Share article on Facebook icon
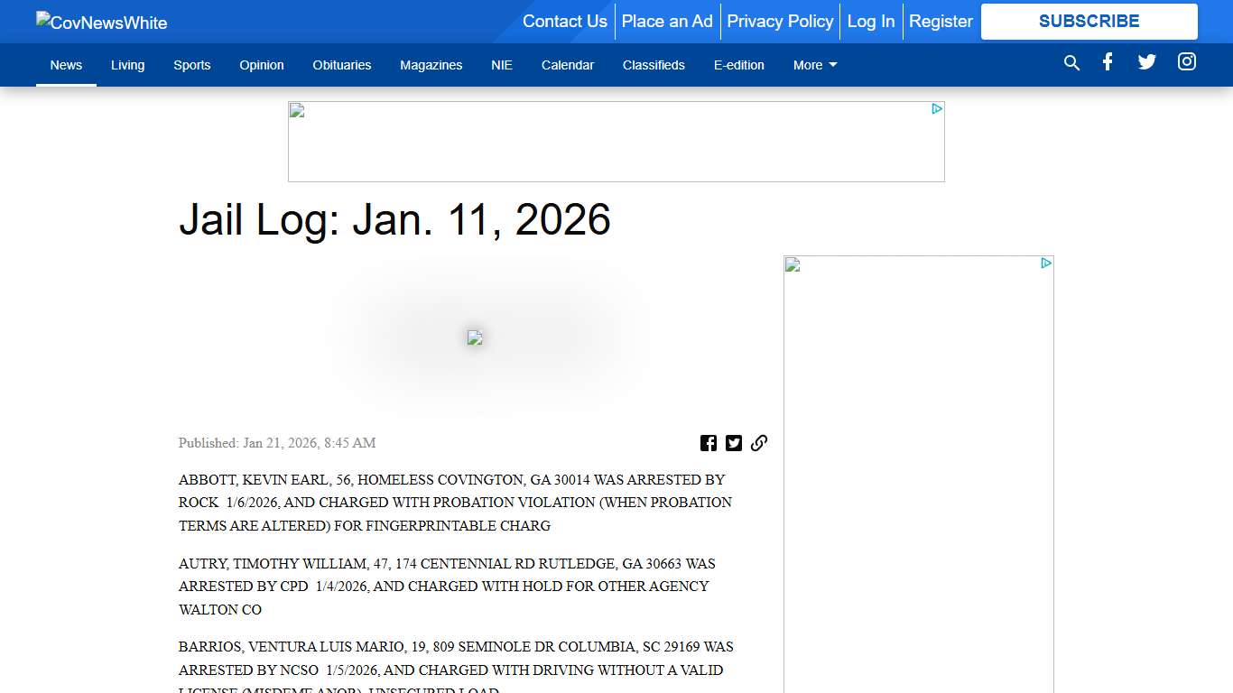Viewport: 1233px width, 693px height. (x=709, y=443)
